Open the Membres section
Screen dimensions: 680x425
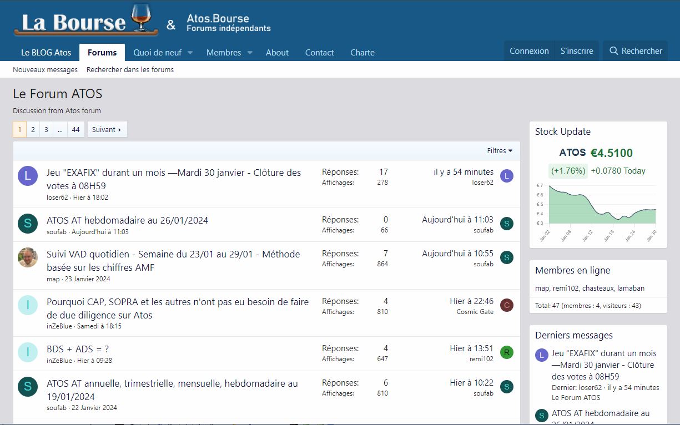pos(224,53)
